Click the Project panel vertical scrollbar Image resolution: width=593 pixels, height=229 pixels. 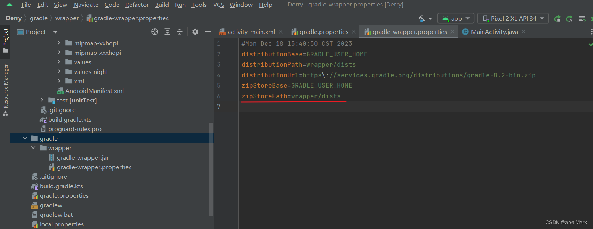click(x=211, y=170)
